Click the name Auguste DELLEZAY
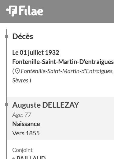Image resolution: width=114 pixels, height=159 pixels. click(46, 105)
